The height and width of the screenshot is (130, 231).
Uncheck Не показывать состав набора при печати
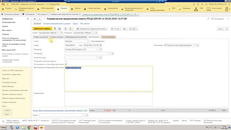click(x=66, y=64)
